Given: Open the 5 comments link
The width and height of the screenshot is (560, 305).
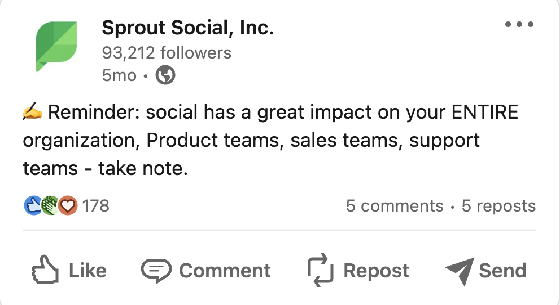Looking at the screenshot, I should point(395,206).
